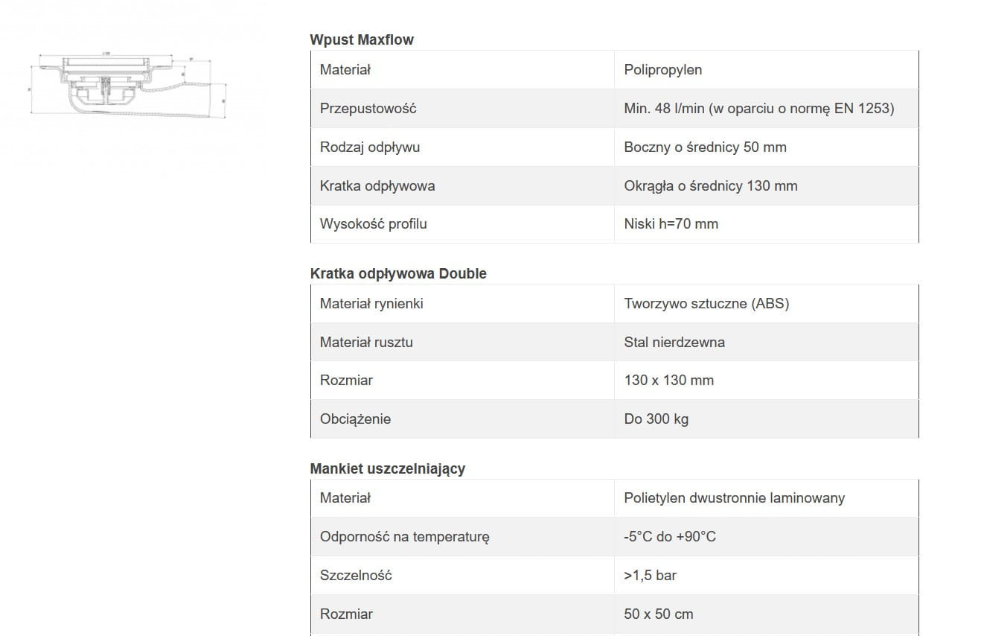
Task: Select the "Niski h=70 mm" value
Action: [x=671, y=224]
